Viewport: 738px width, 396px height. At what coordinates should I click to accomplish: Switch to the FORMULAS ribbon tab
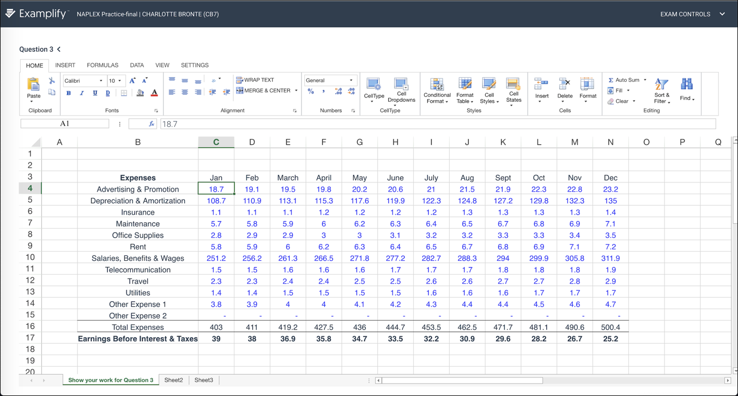tap(102, 65)
